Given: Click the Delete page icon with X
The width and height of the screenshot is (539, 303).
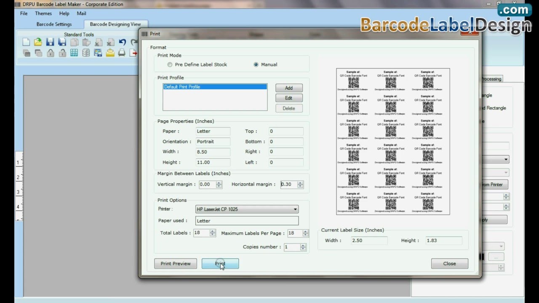Looking at the screenshot, I should coord(110,42).
